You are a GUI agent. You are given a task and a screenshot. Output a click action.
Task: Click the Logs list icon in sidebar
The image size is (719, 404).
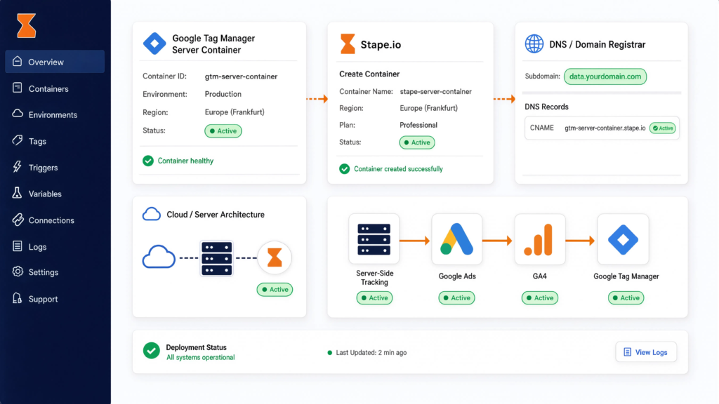click(x=18, y=246)
